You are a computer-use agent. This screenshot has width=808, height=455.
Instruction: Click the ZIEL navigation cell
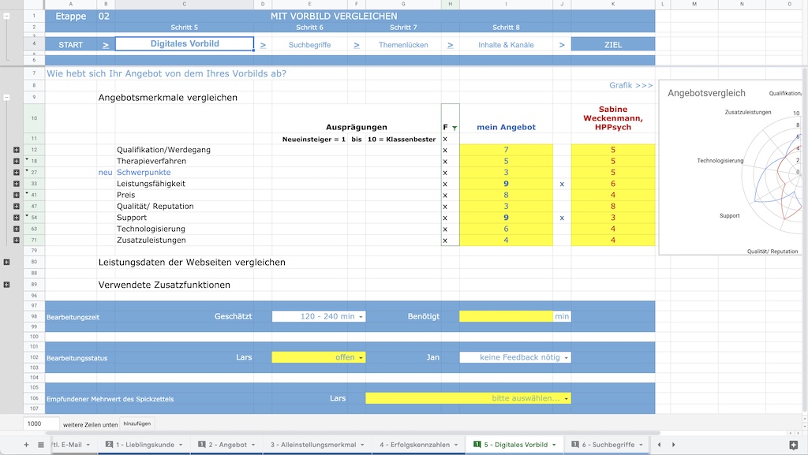click(613, 45)
